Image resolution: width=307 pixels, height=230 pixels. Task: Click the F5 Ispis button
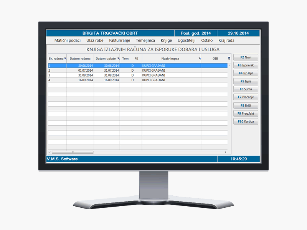coord(246,81)
